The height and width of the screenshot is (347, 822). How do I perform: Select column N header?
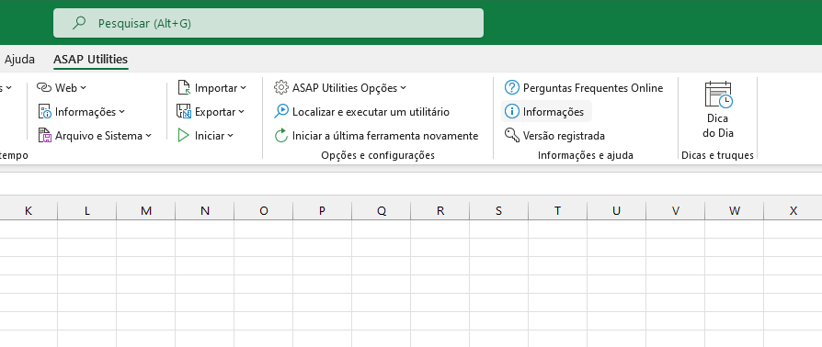(x=204, y=210)
